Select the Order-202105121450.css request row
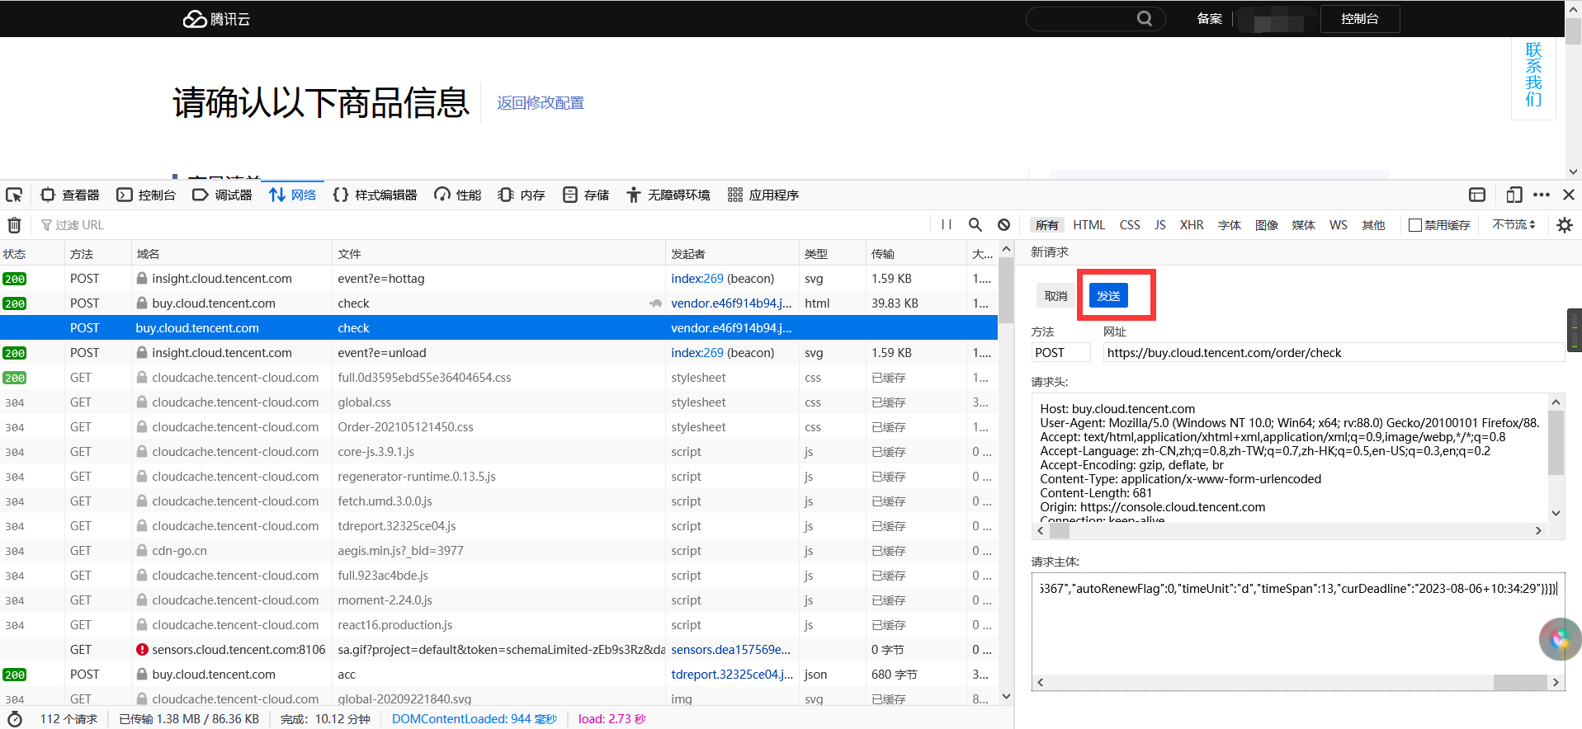Image resolution: width=1582 pixels, height=729 pixels. (x=498, y=427)
